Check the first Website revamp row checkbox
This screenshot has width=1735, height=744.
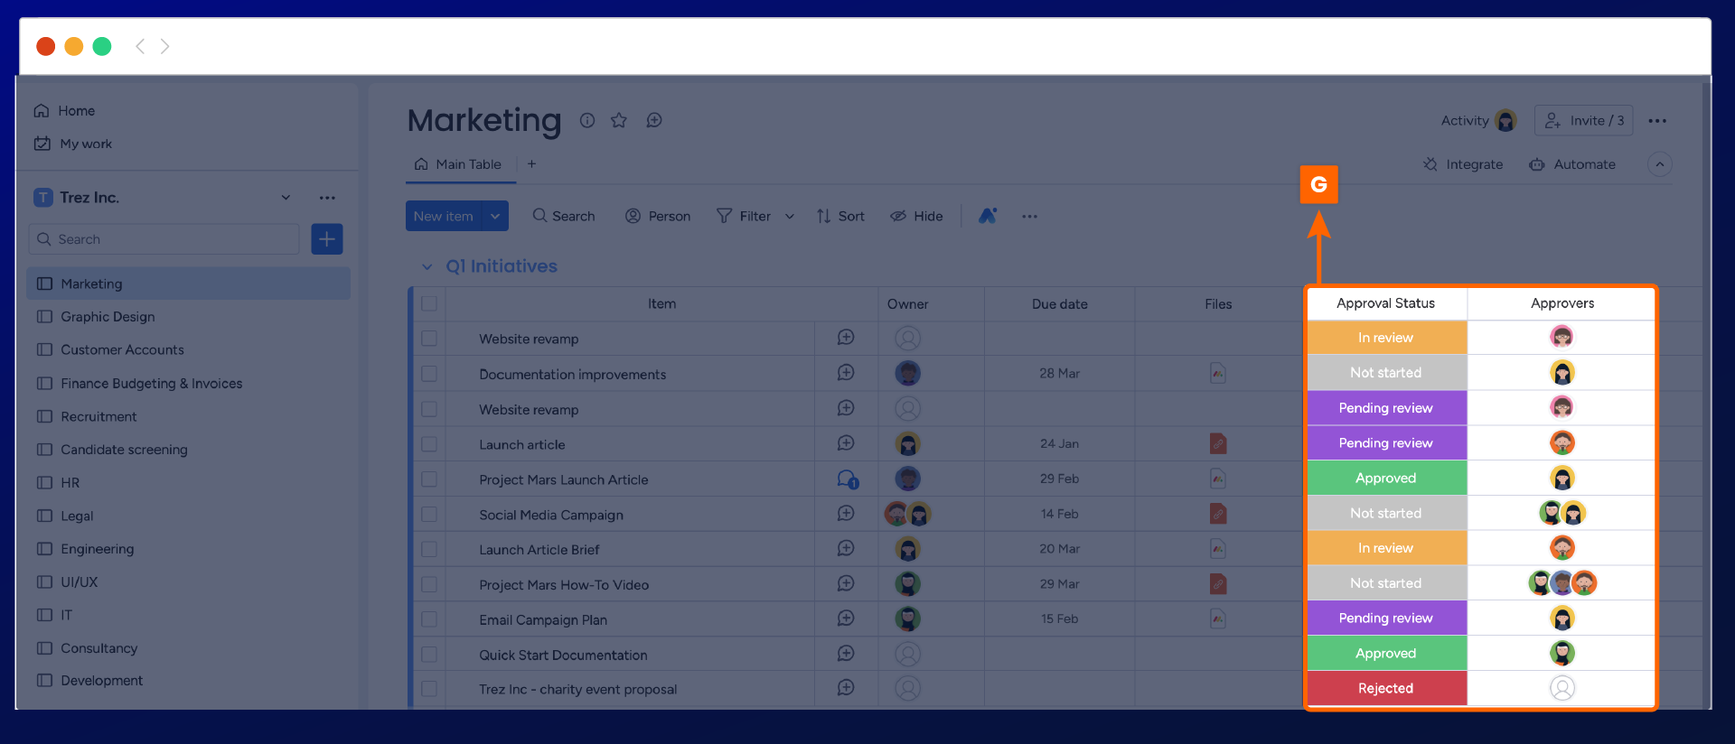point(429,339)
